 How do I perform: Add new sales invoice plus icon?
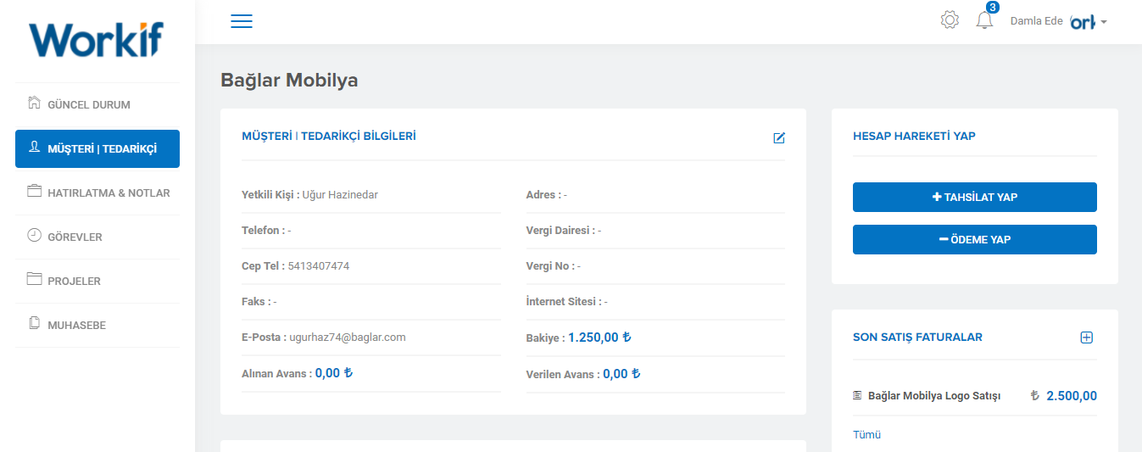tap(1087, 338)
